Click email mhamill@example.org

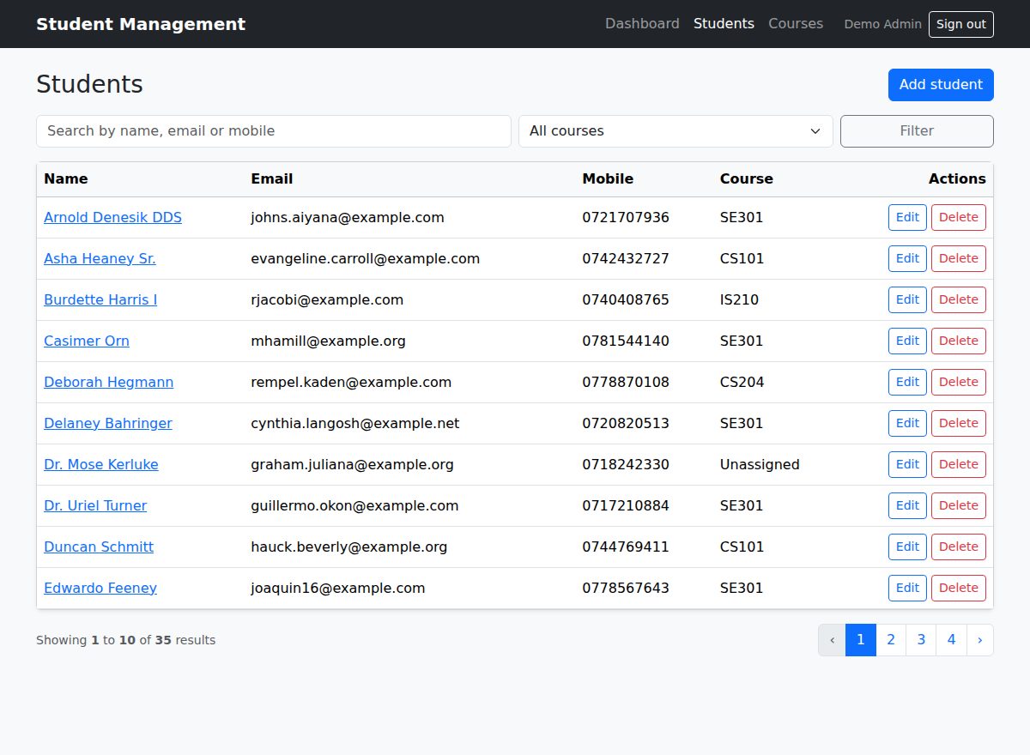328,341
